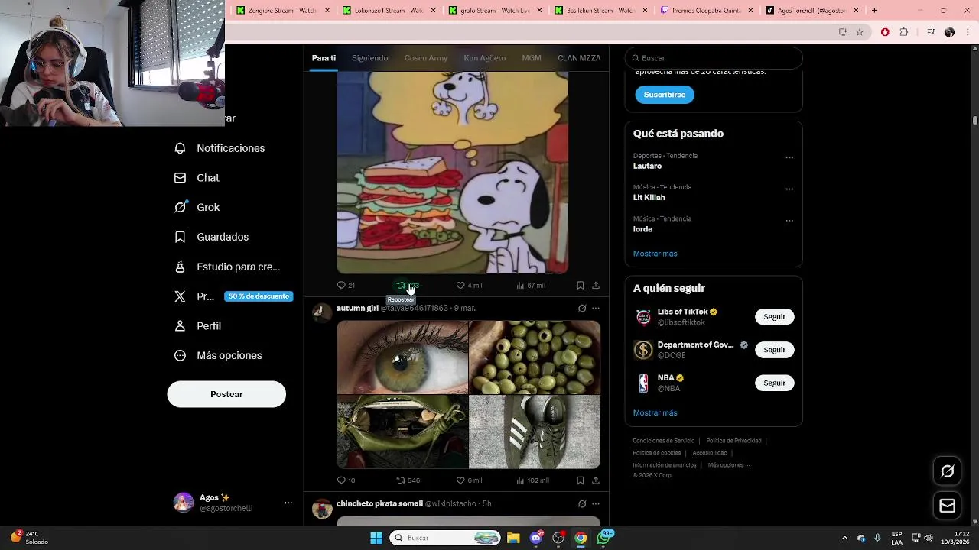Open options for Lautaro trend
This screenshot has width=979, height=550.
pos(789,158)
